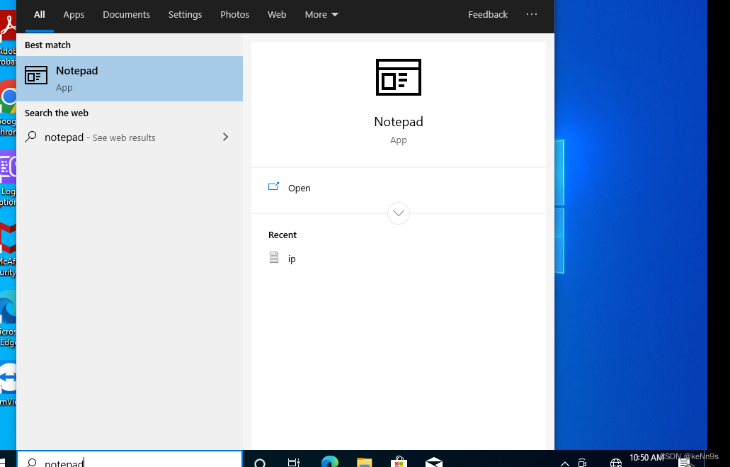Screen dimensions: 730x467
Task: Click the "Recent" heading in the preview pane
Action: click(x=282, y=235)
